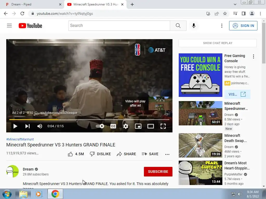
Task: Open Chrome three-dot menu
Action: click(260, 13)
